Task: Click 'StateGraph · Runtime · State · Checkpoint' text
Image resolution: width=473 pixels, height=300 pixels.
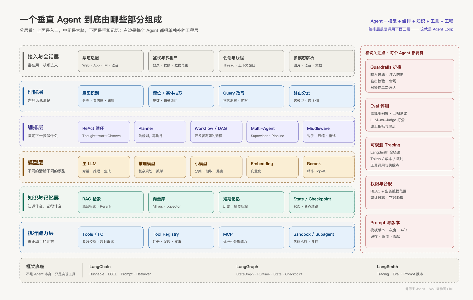Action: [x=269, y=274]
